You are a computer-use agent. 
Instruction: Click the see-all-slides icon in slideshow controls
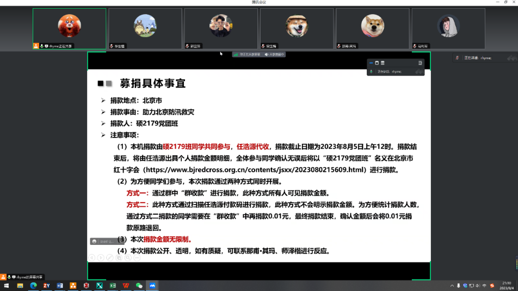click(x=119, y=257)
